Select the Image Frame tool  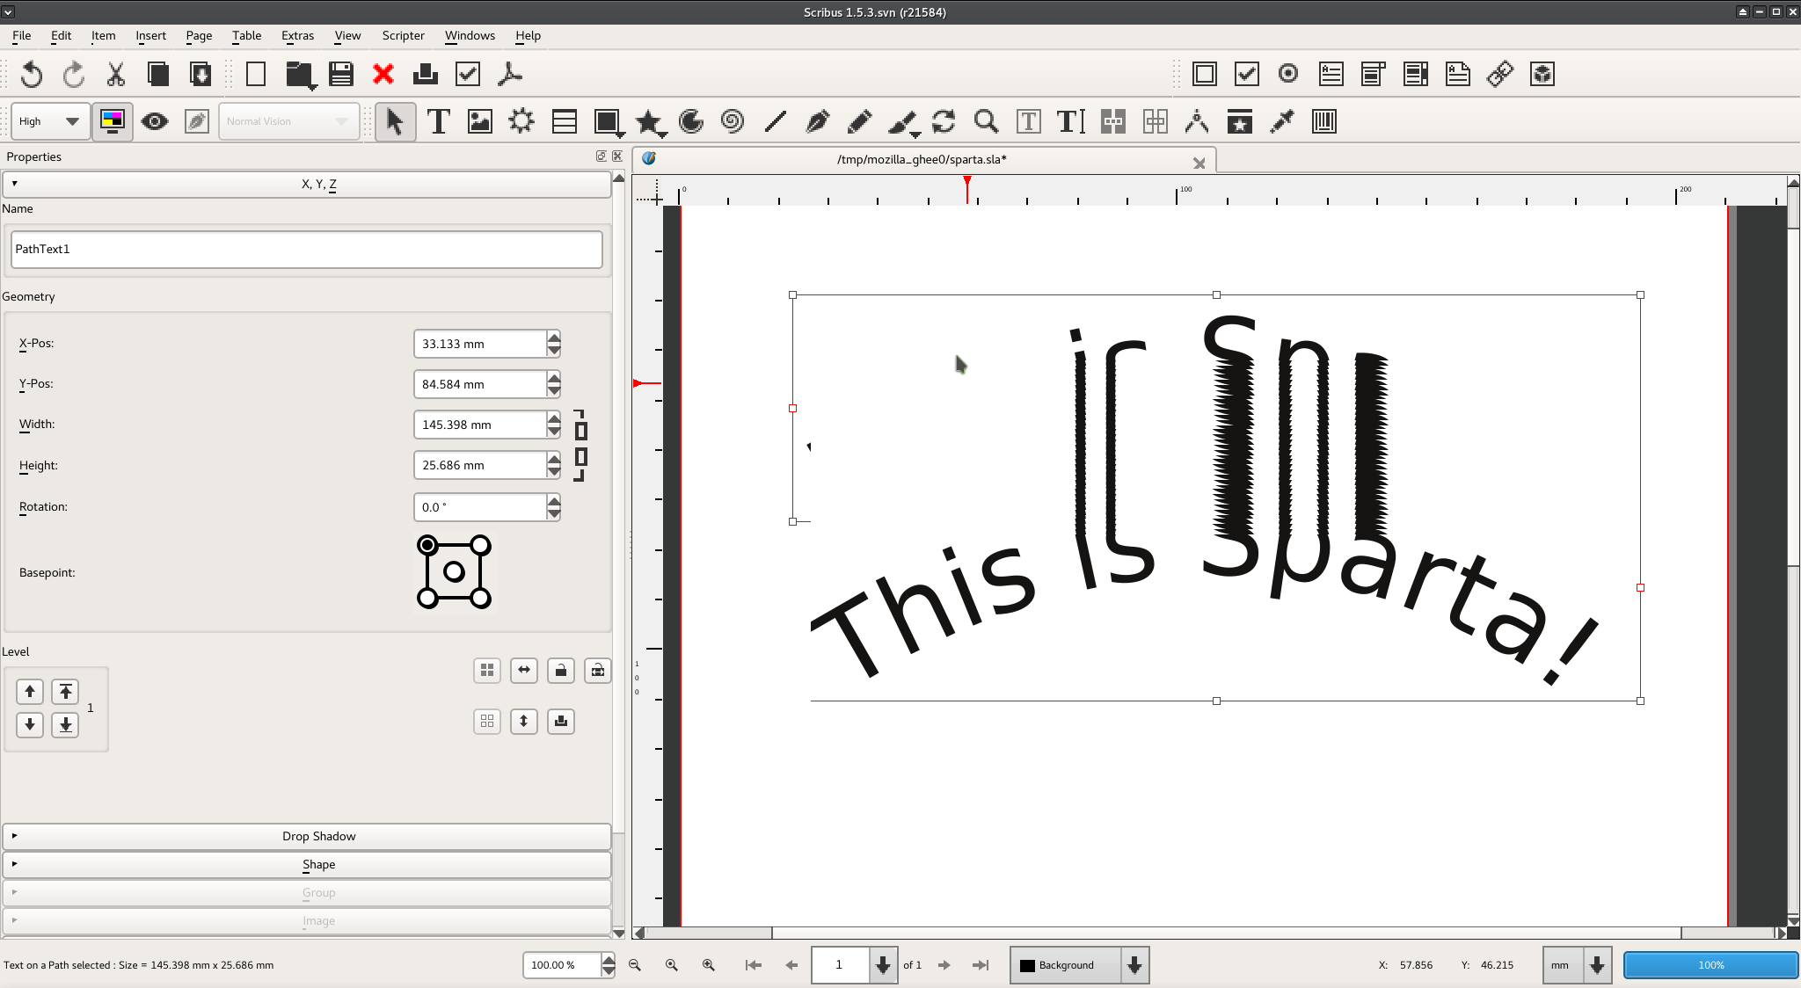tap(480, 121)
